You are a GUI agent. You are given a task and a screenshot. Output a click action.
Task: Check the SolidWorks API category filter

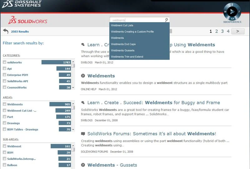[x=4, y=81]
